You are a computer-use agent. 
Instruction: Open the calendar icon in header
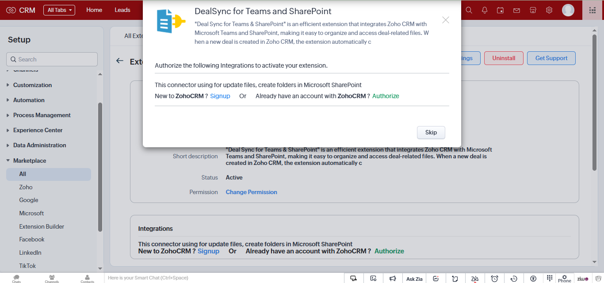pyautogui.click(x=501, y=10)
